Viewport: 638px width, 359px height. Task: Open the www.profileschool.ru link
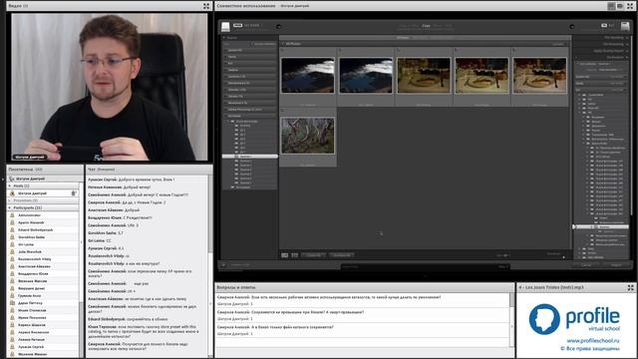click(x=593, y=341)
